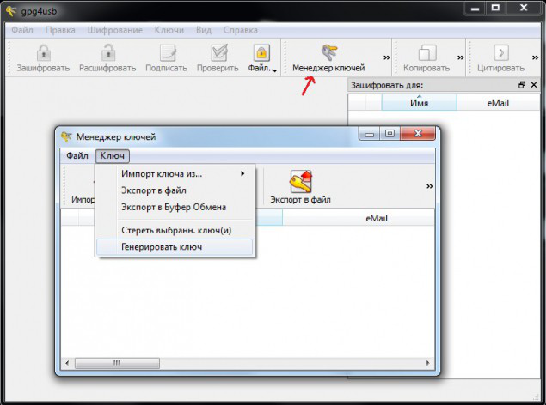Expand overflow chevron after Копировать
The image size is (546, 405).
[460, 57]
